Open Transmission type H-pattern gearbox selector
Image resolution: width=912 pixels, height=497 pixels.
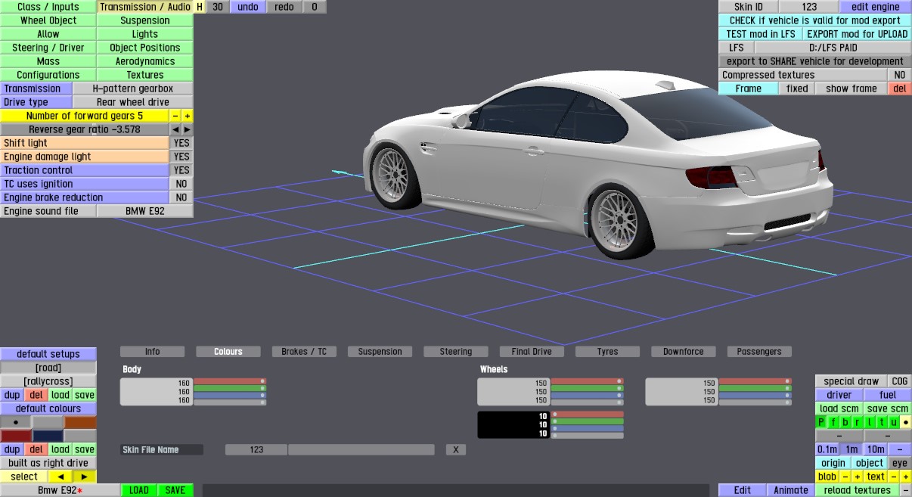click(x=133, y=89)
